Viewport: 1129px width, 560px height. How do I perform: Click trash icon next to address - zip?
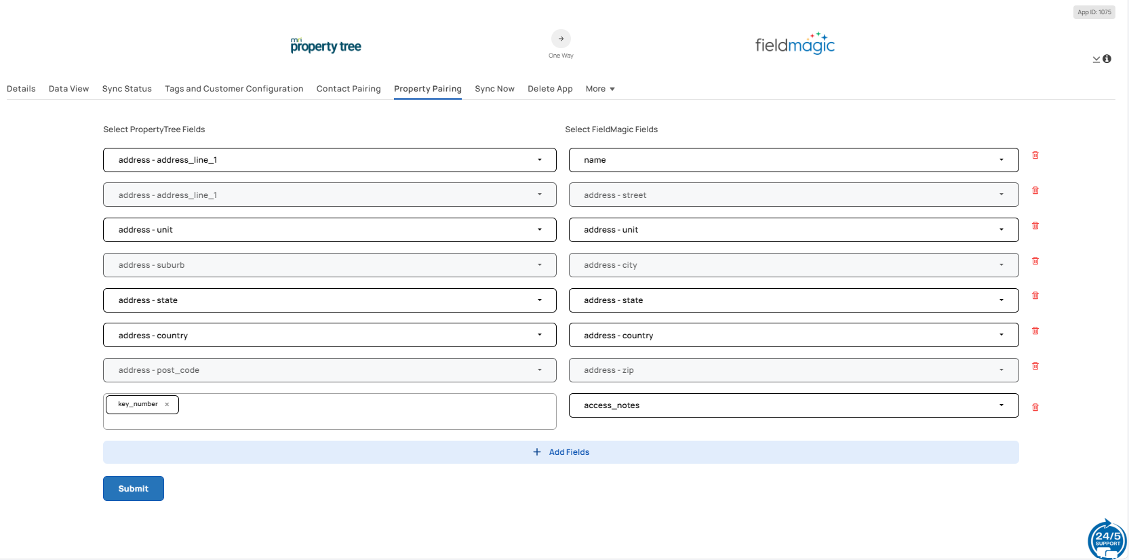(1035, 366)
